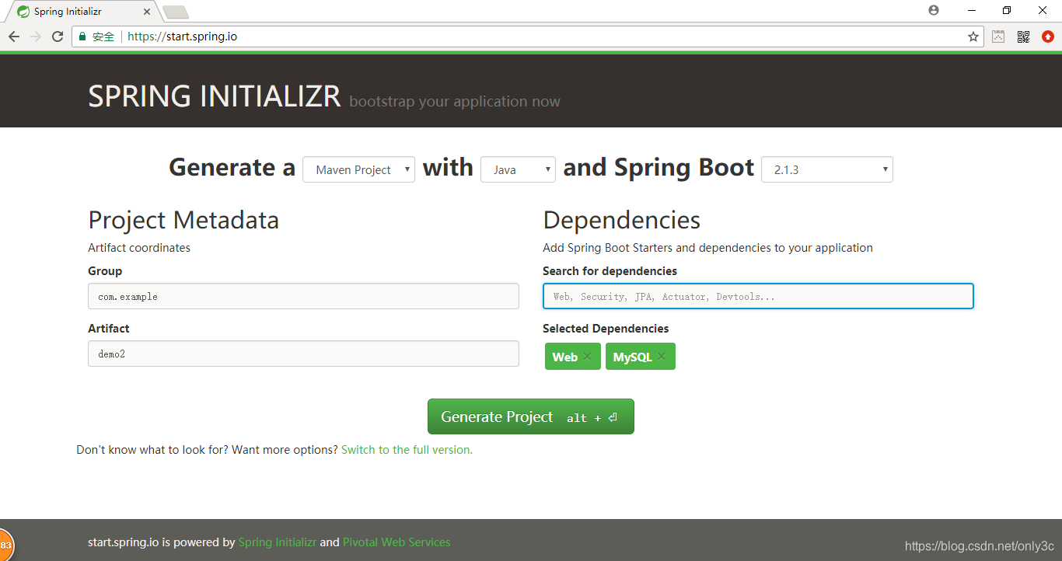Click the orange 83 badge at bottom-left
Image resolution: width=1062 pixels, height=561 pixels.
[5, 545]
